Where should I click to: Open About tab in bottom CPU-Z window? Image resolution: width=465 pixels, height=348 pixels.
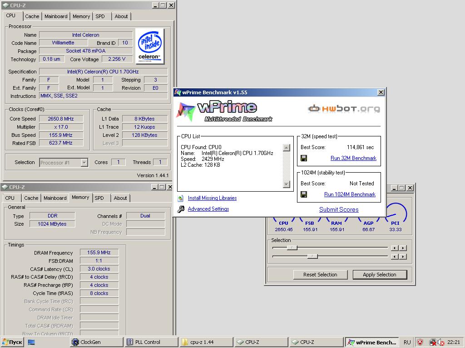point(120,198)
